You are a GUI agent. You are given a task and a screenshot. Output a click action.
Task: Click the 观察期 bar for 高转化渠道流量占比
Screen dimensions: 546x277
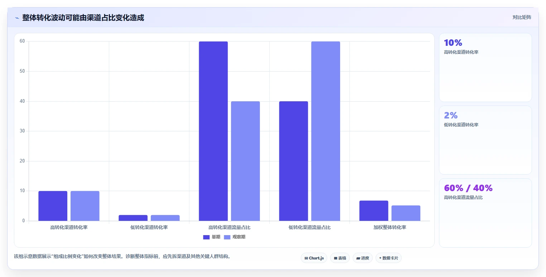tap(245, 161)
